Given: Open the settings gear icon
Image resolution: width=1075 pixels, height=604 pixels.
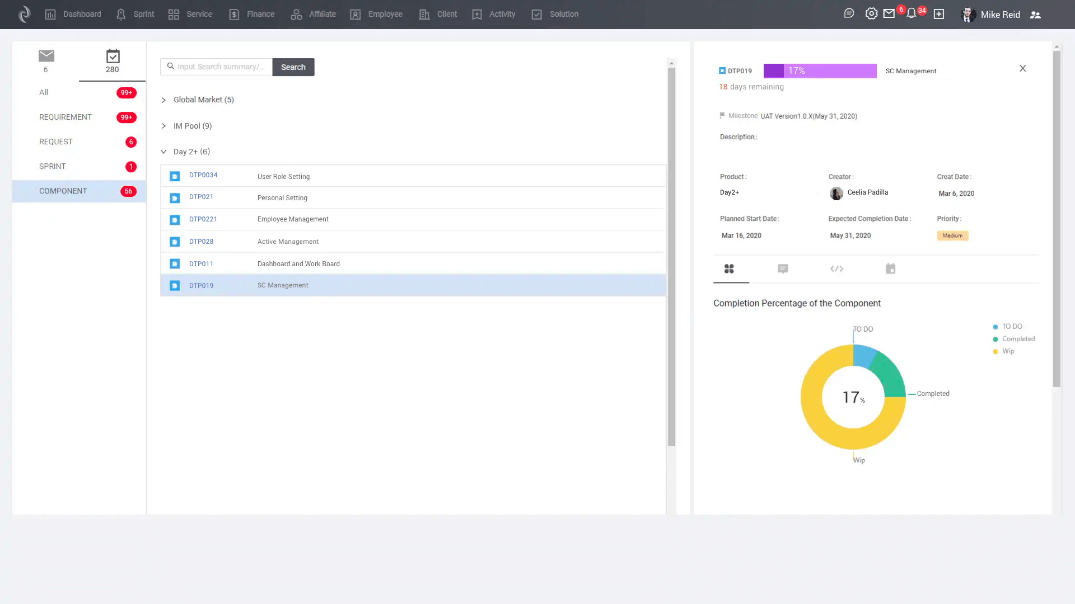Looking at the screenshot, I should 871,13.
